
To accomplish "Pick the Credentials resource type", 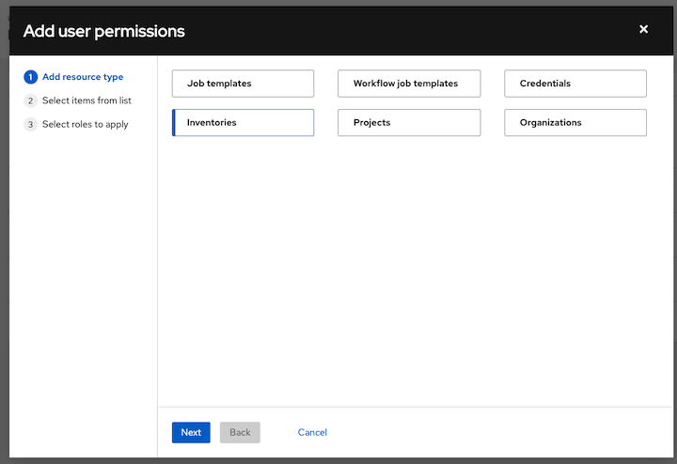I will pyautogui.click(x=575, y=84).
